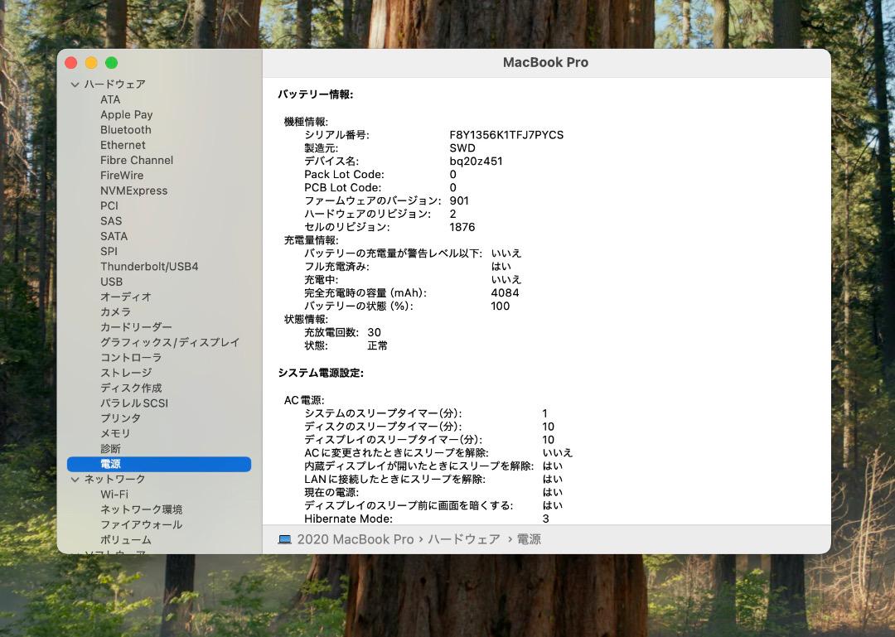Screen dimensions: 895x637
Task: Open the カメラ entry
Action: coord(115,312)
